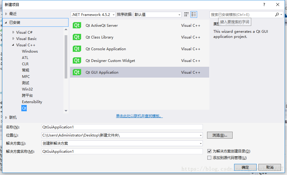Screen dimensions: 287x175
Task: Open the help question mark button
Action: pyautogui.click(x=264, y=5)
